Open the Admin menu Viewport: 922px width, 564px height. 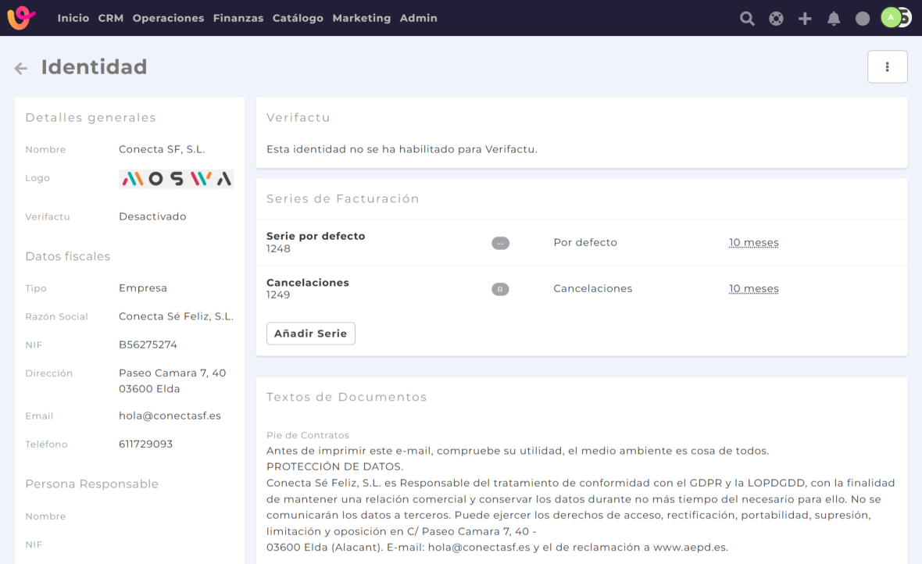point(419,18)
